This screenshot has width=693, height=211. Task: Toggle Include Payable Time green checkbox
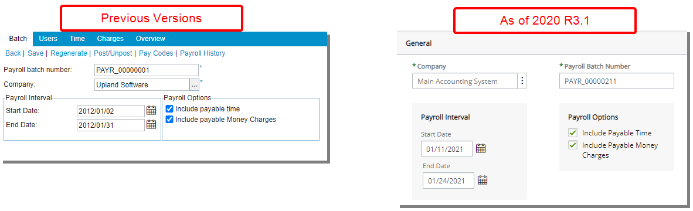click(573, 133)
